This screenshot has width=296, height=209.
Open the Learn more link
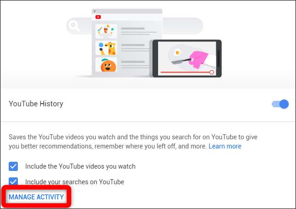[225, 146]
